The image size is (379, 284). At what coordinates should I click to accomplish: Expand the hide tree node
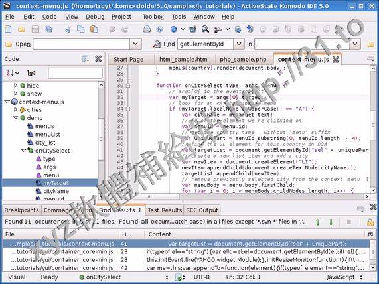15,86
